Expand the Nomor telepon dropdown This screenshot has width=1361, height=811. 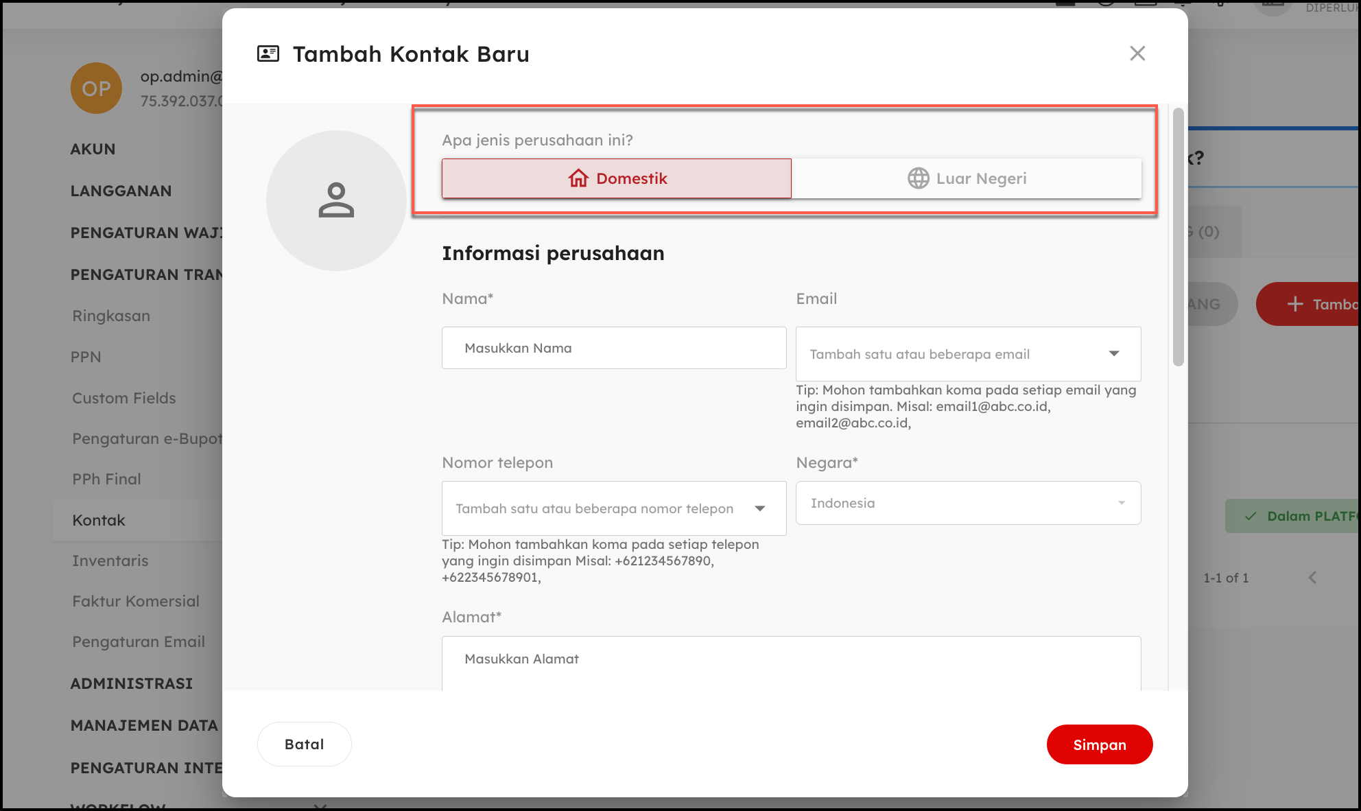click(760, 508)
